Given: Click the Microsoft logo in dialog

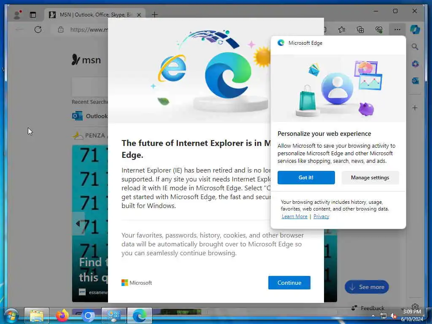Looking at the screenshot, I should coord(137,283).
